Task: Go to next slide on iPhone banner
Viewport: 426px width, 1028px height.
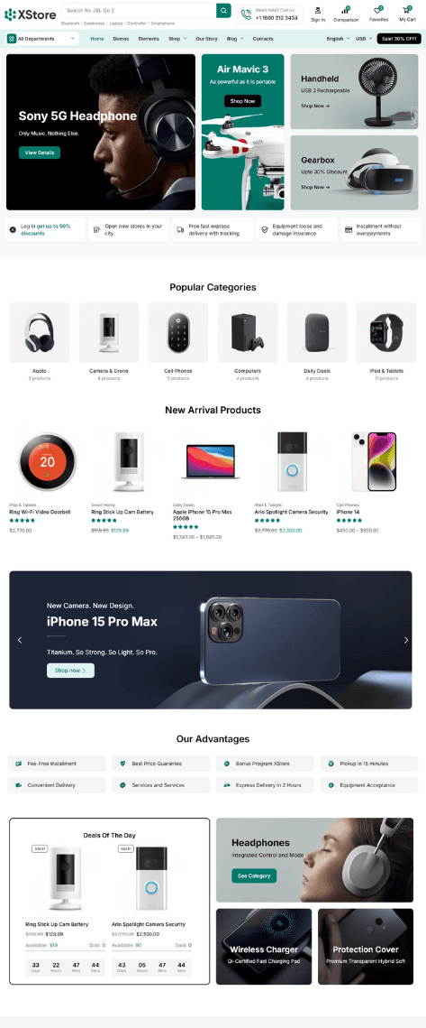Action: pos(405,640)
